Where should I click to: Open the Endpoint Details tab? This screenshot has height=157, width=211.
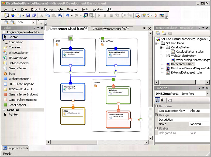(x=15, y=148)
